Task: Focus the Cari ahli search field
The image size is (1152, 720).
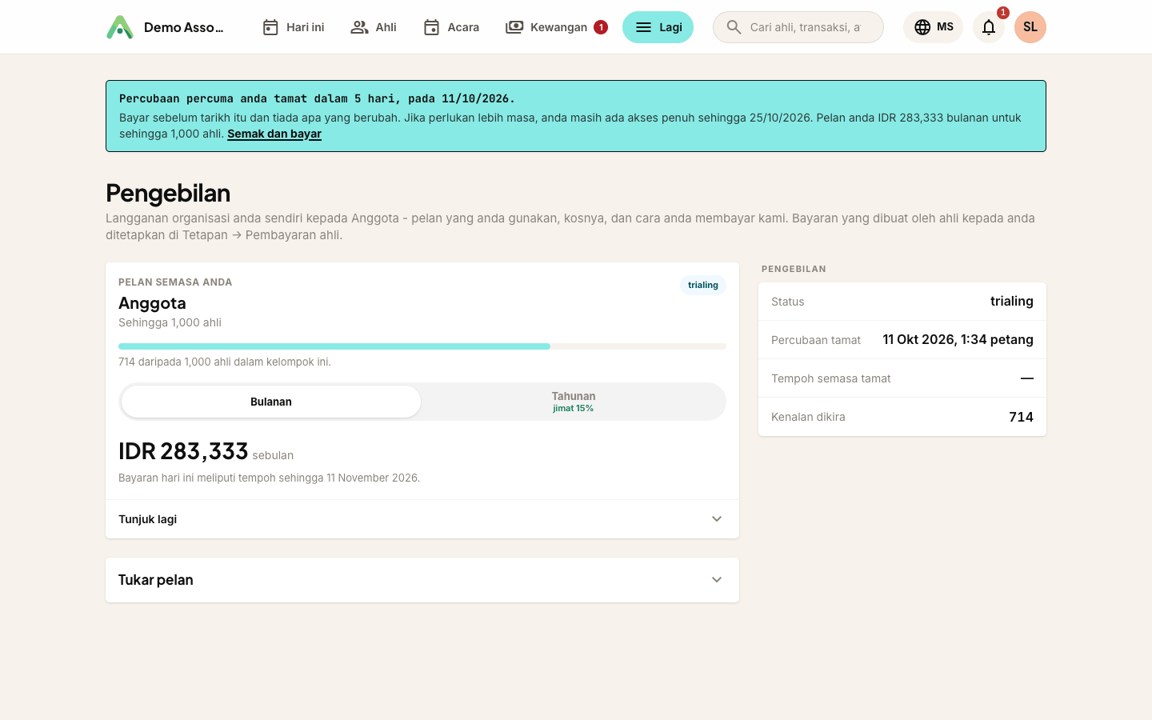Action: coord(798,27)
